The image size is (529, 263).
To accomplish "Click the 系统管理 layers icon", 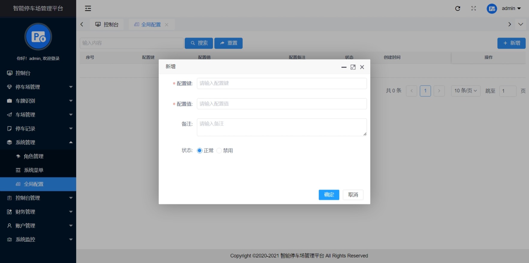I will (x=10, y=142).
